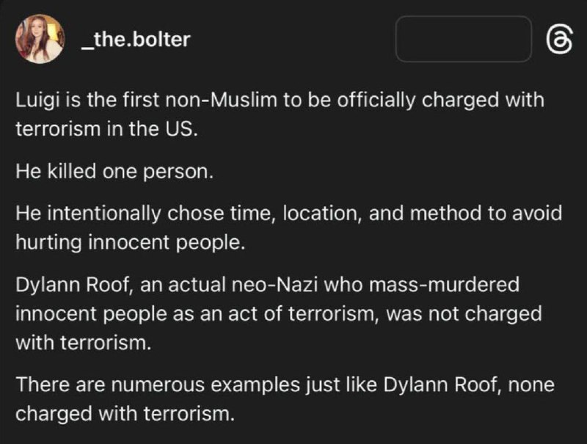This screenshot has height=444, width=587.
Task: Open the Threads logo icon
Action: point(559,40)
